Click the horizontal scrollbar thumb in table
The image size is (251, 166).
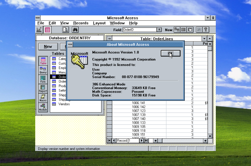(x=160, y=140)
